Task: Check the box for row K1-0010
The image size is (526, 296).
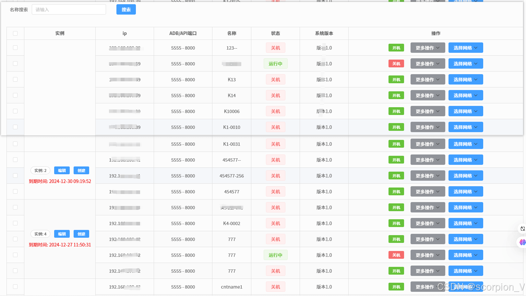Action: coord(15,127)
